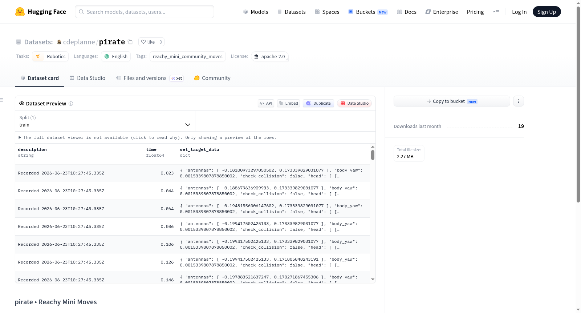Click the red Data Studio button

point(354,103)
